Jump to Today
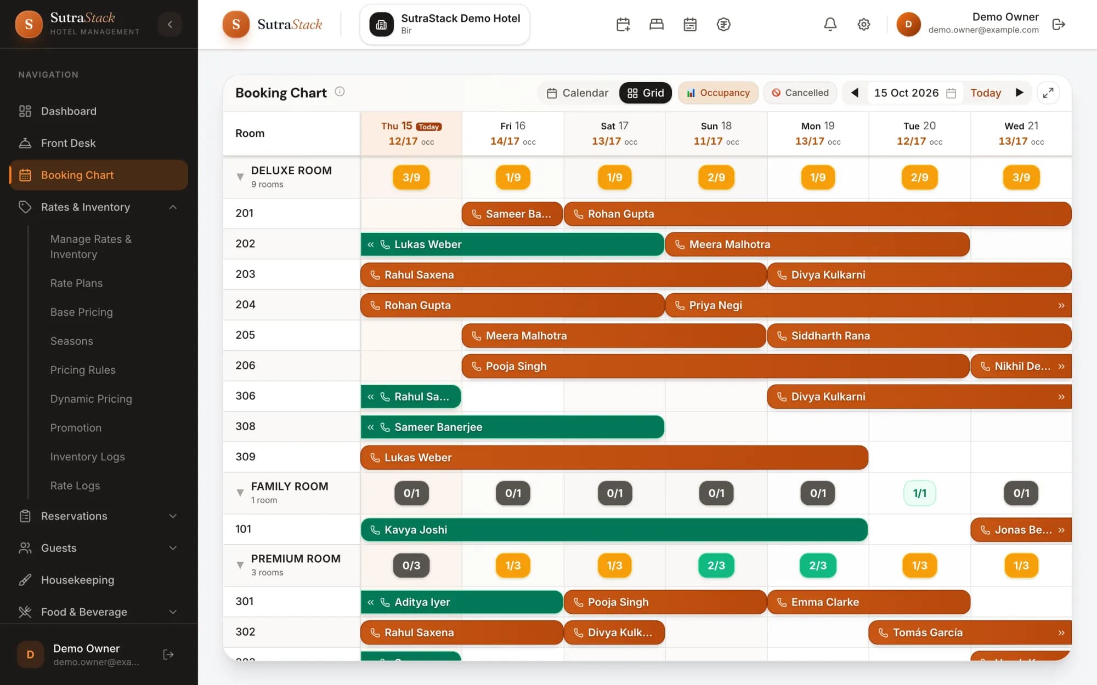Image resolution: width=1097 pixels, height=685 pixels. click(x=986, y=93)
